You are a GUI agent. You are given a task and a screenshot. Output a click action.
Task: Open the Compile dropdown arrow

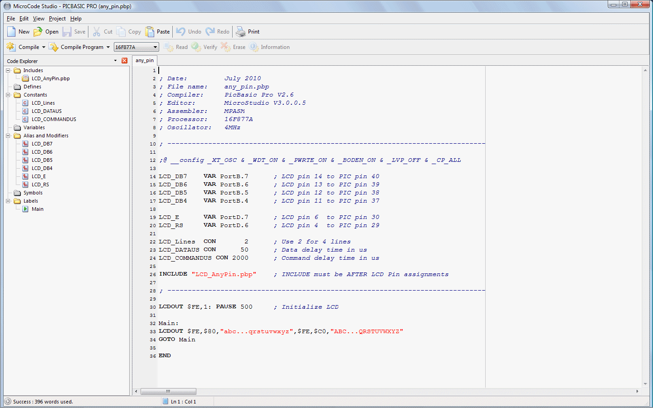tap(44, 47)
